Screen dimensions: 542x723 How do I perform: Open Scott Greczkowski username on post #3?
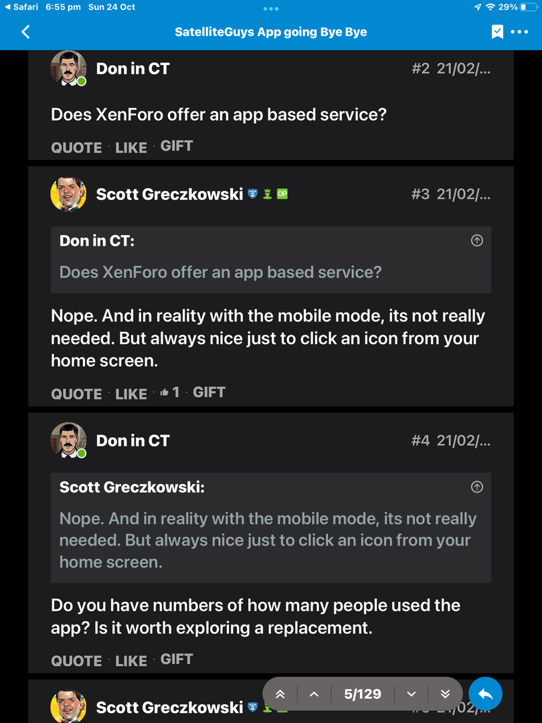pyautogui.click(x=169, y=194)
